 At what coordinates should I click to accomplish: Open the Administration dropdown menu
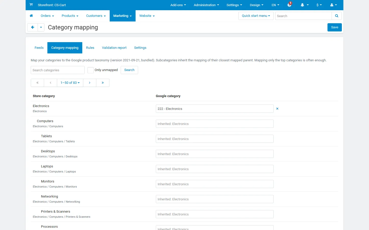[206, 5]
